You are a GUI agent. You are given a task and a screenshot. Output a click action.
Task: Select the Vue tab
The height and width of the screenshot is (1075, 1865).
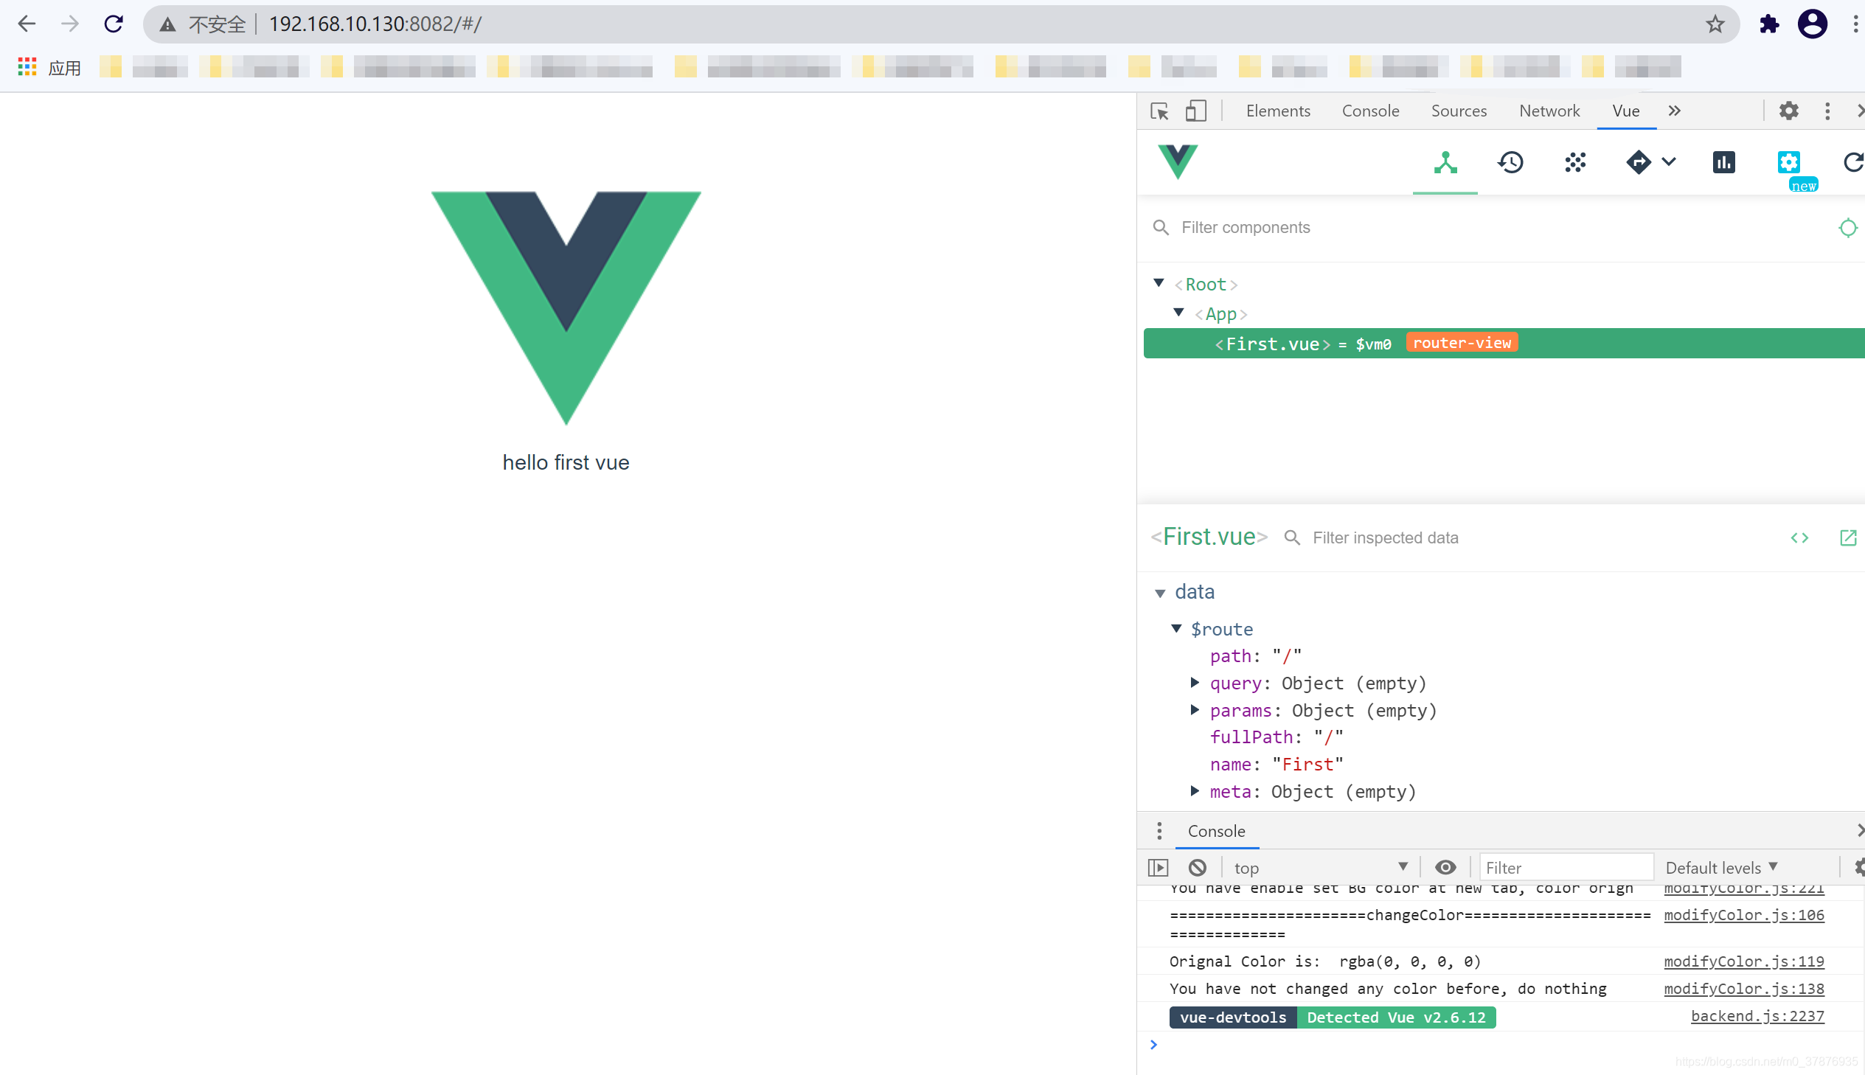1626,111
